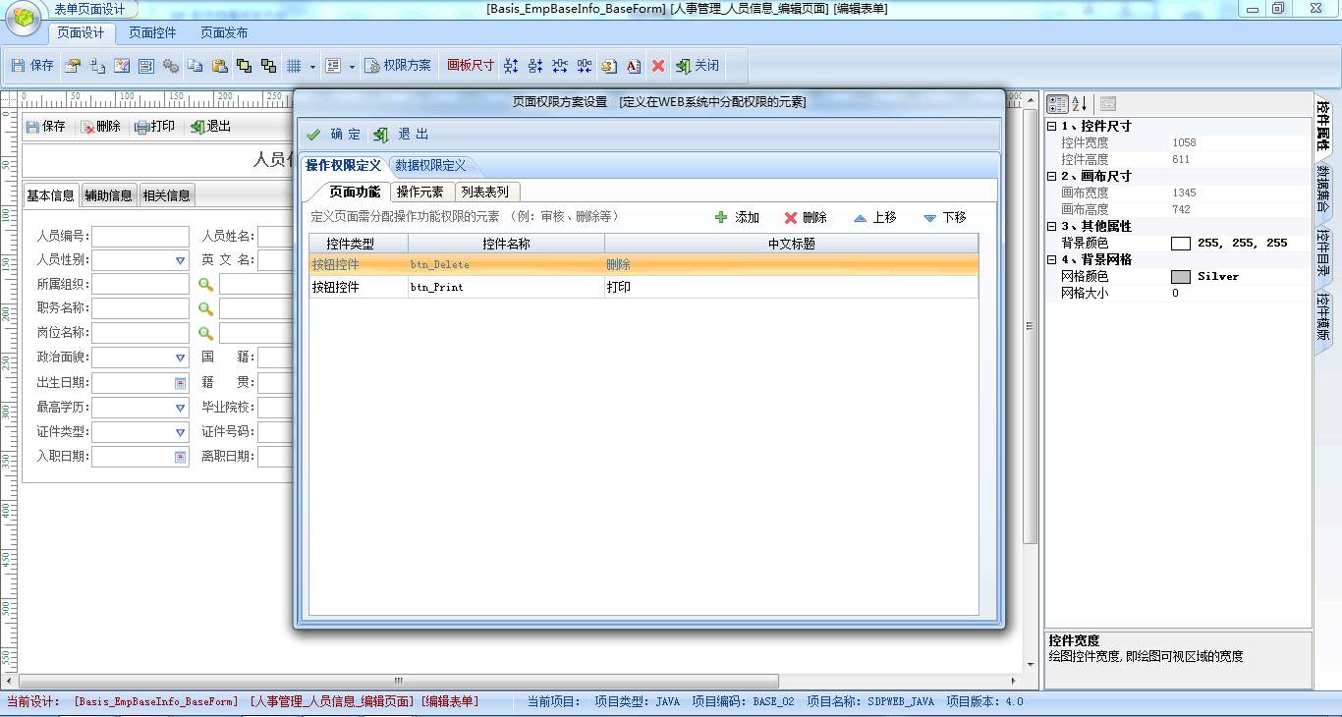Remove selected row with dialog 删除 button
Image resolution: width=1342 pixels, height=717 pixels.
806,217
